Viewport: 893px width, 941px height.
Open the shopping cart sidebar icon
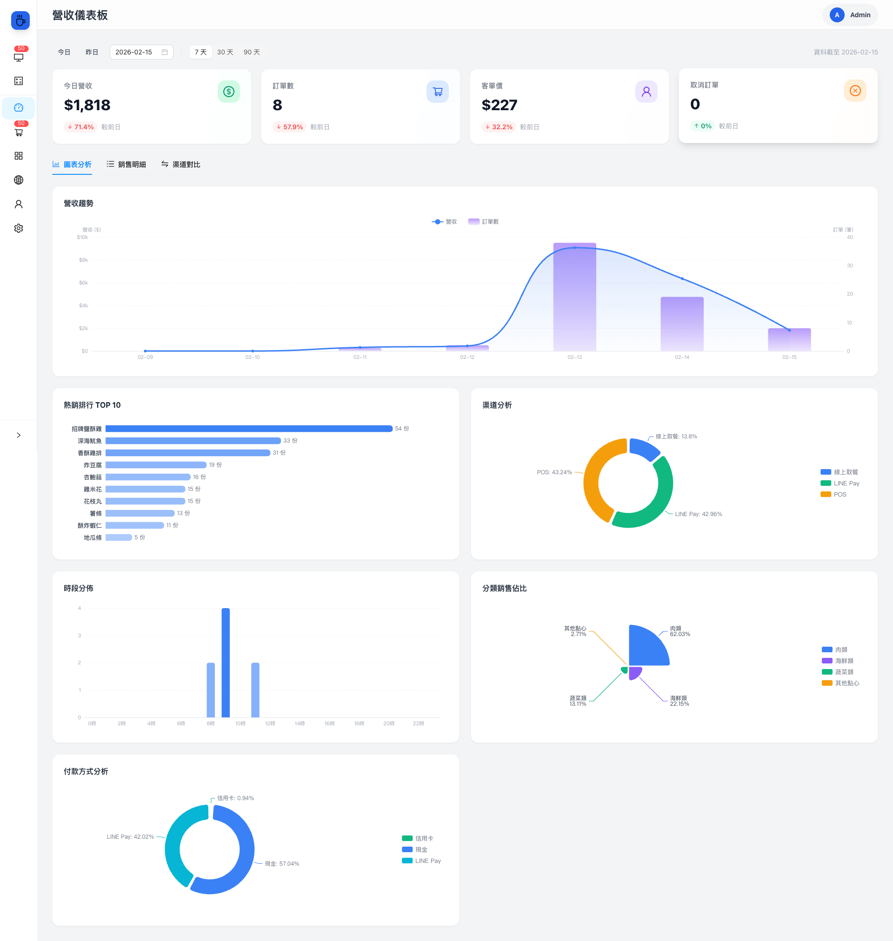pos(19,132)
